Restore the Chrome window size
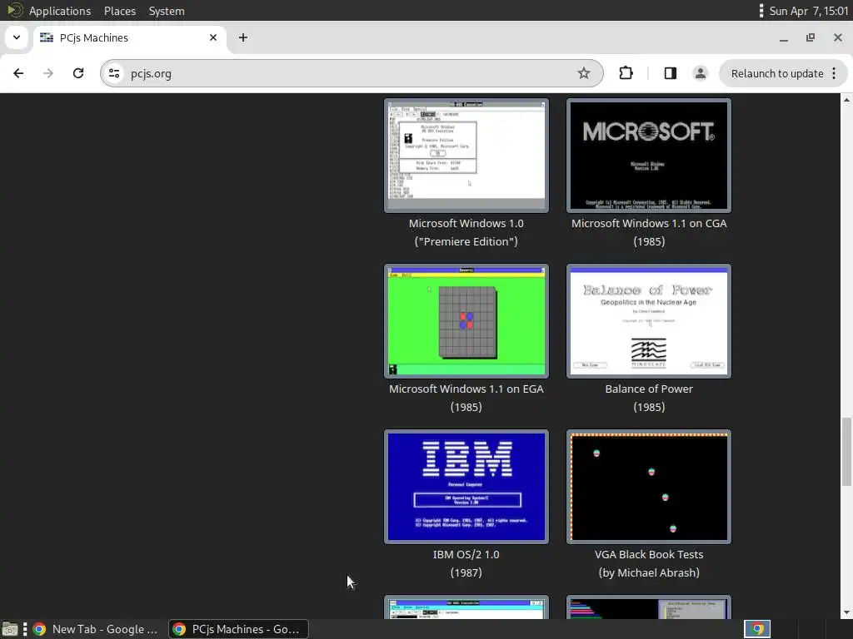 [x=811, y=37]
